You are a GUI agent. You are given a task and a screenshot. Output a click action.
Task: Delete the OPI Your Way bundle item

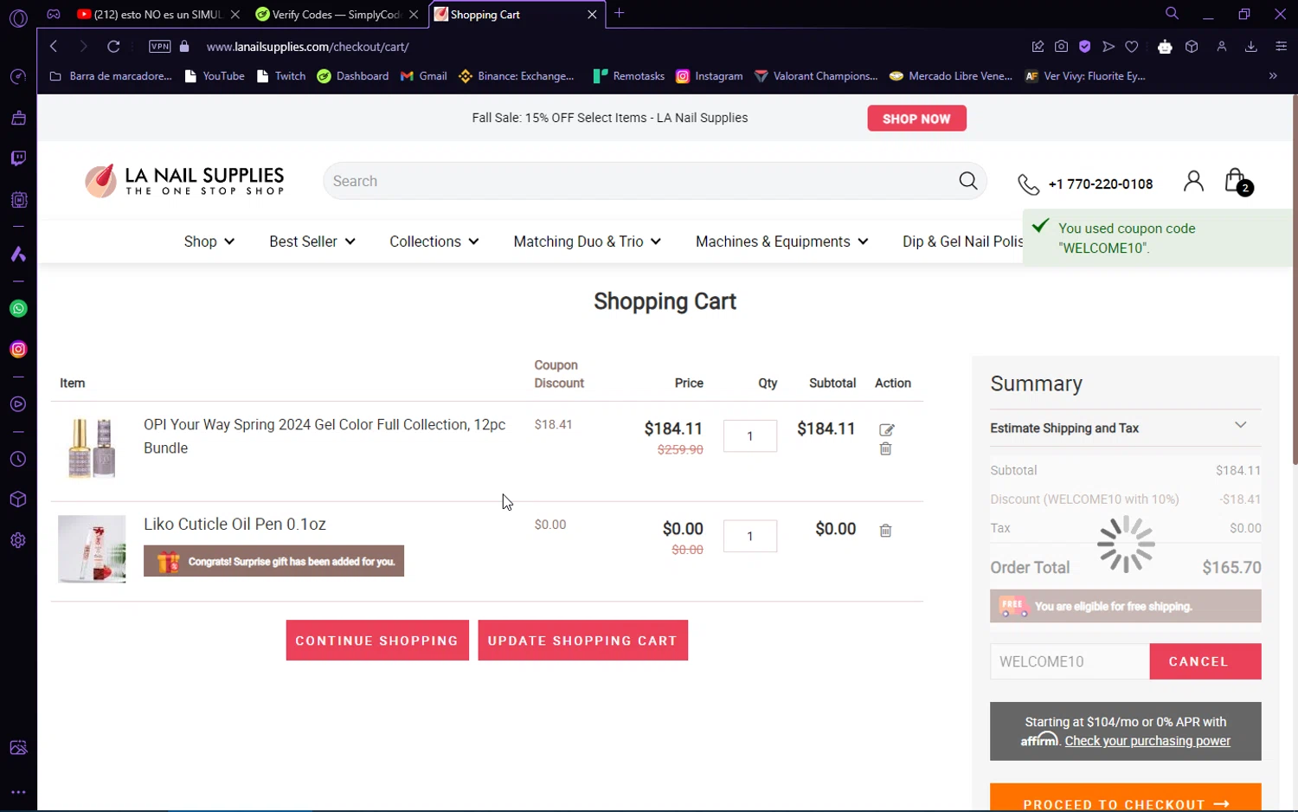[885, 448]
